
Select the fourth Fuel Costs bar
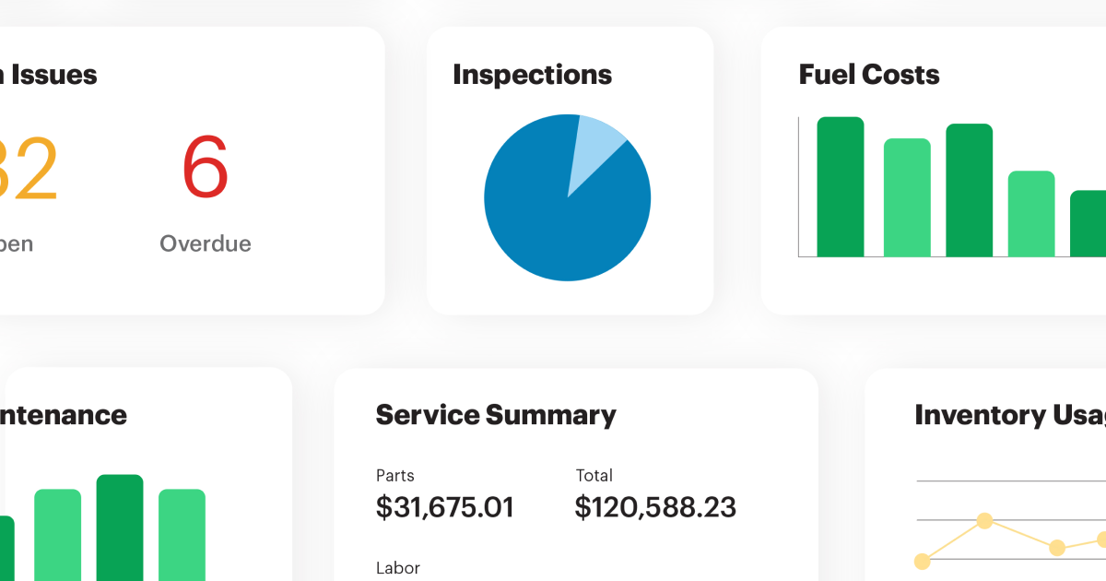tap(1031, 214)
